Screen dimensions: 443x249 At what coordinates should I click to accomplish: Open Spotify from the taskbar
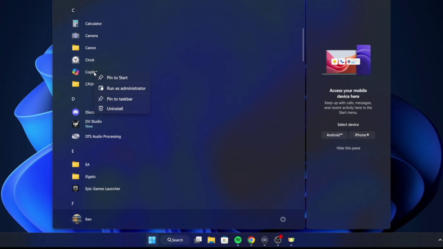[238, 240]
